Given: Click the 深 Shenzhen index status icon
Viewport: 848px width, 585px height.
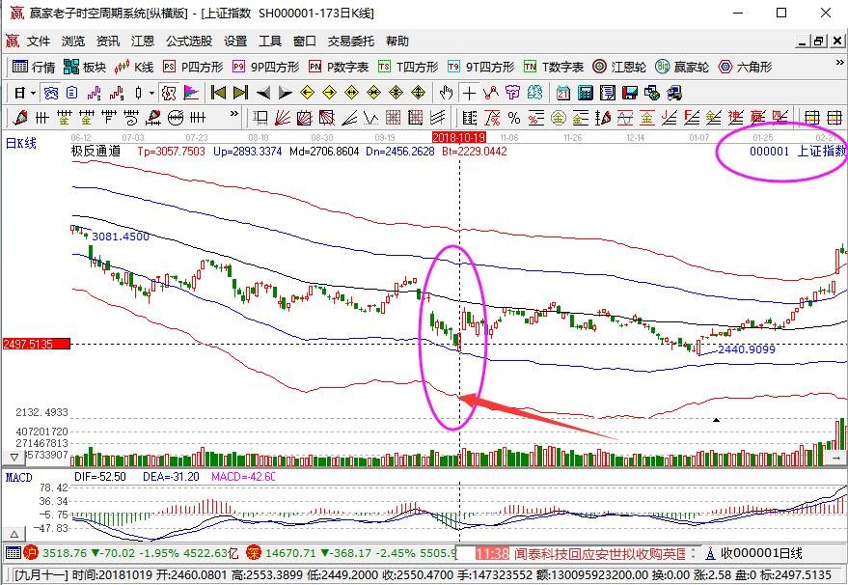Looking at the screenshot, I should pos(253,552).
